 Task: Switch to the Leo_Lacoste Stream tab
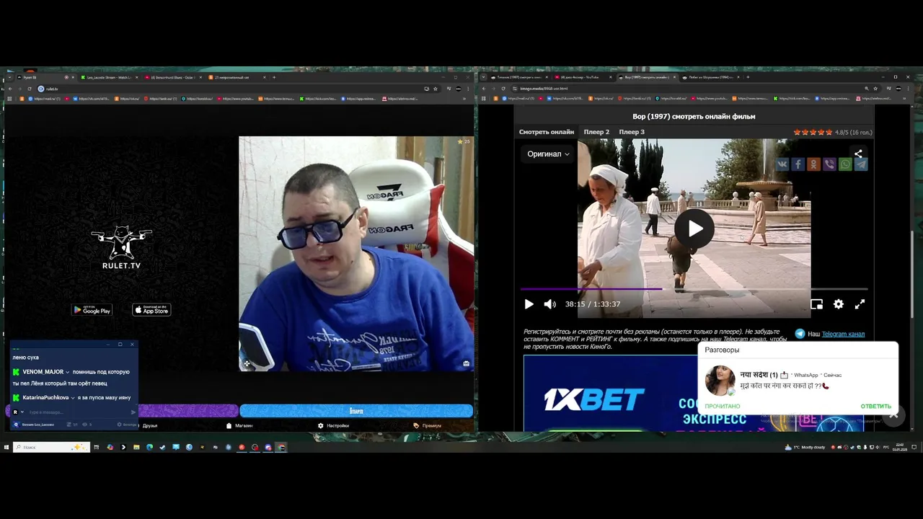109,77
